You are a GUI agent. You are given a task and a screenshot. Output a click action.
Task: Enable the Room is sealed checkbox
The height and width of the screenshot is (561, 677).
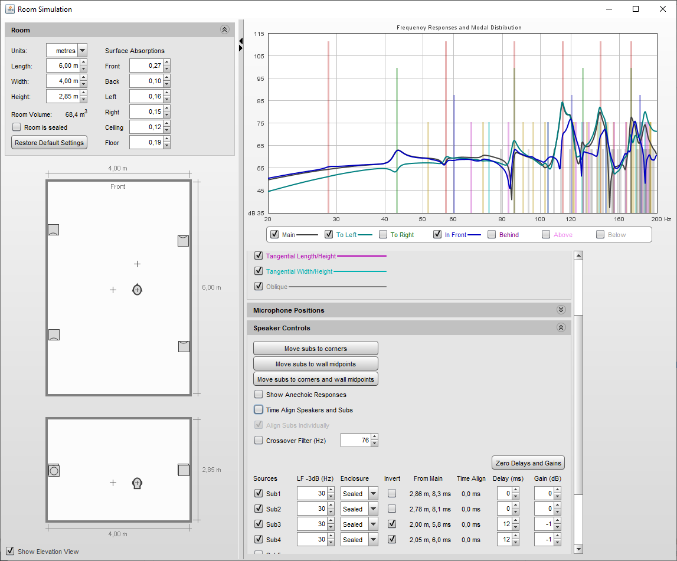17,127
